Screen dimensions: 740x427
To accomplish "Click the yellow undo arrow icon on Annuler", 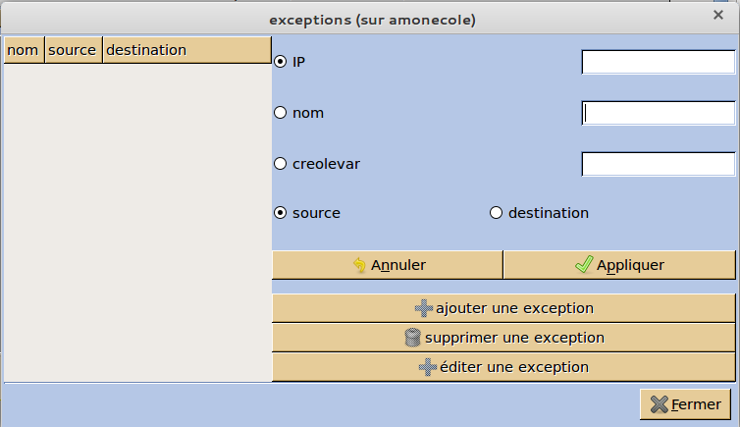I will (x=359, y=265).
